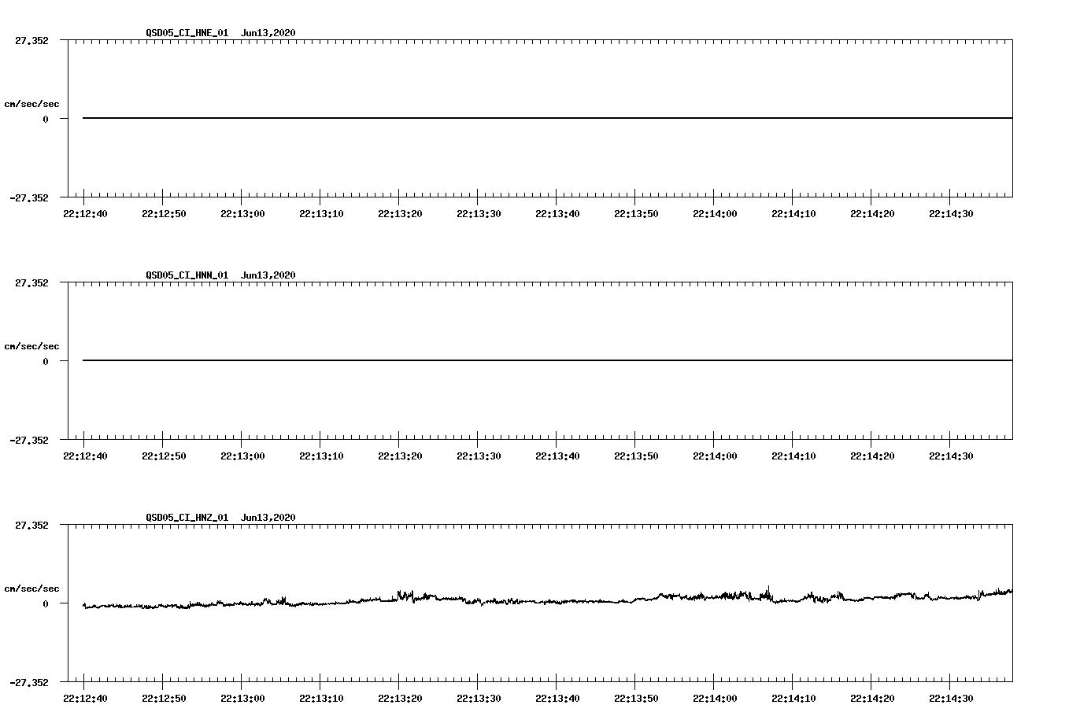Click the -27.352 bottom value of HNZ axis
This screenshot has height=727, width=1069.
[29, 682]
